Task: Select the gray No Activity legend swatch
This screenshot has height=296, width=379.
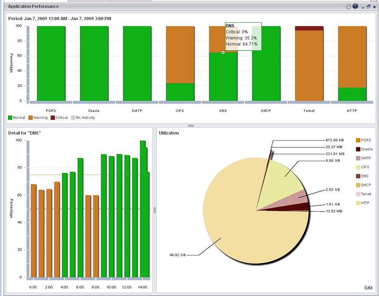Action: click(x=73, y=118)
